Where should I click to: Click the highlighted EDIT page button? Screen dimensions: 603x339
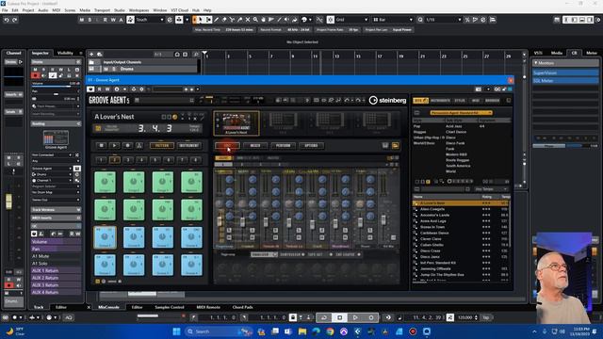(x=227, y=146)
